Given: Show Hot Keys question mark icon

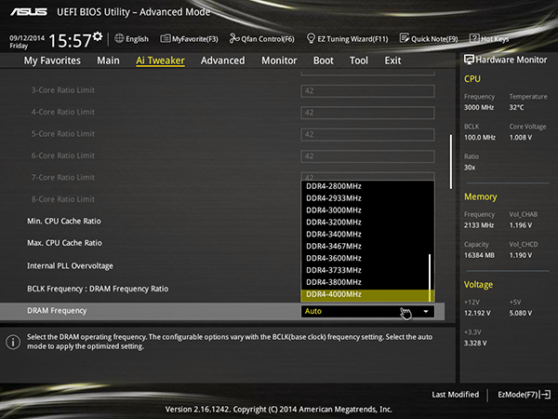Looking at the screenshot, I should [474, 38].
